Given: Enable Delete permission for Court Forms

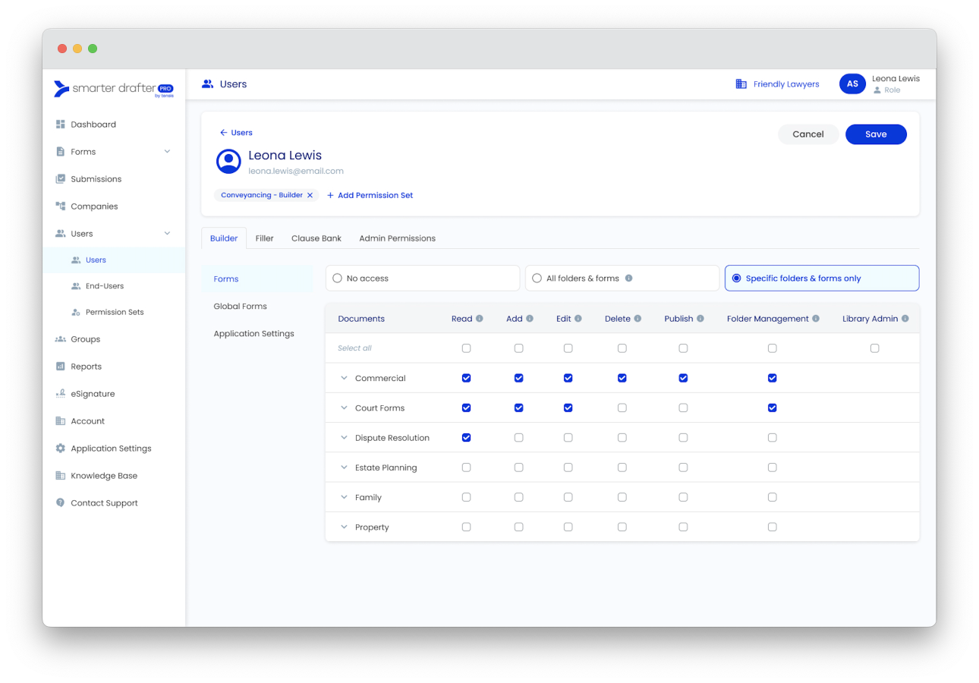Looking at the screenshot, I should click(x=622, y=408).
